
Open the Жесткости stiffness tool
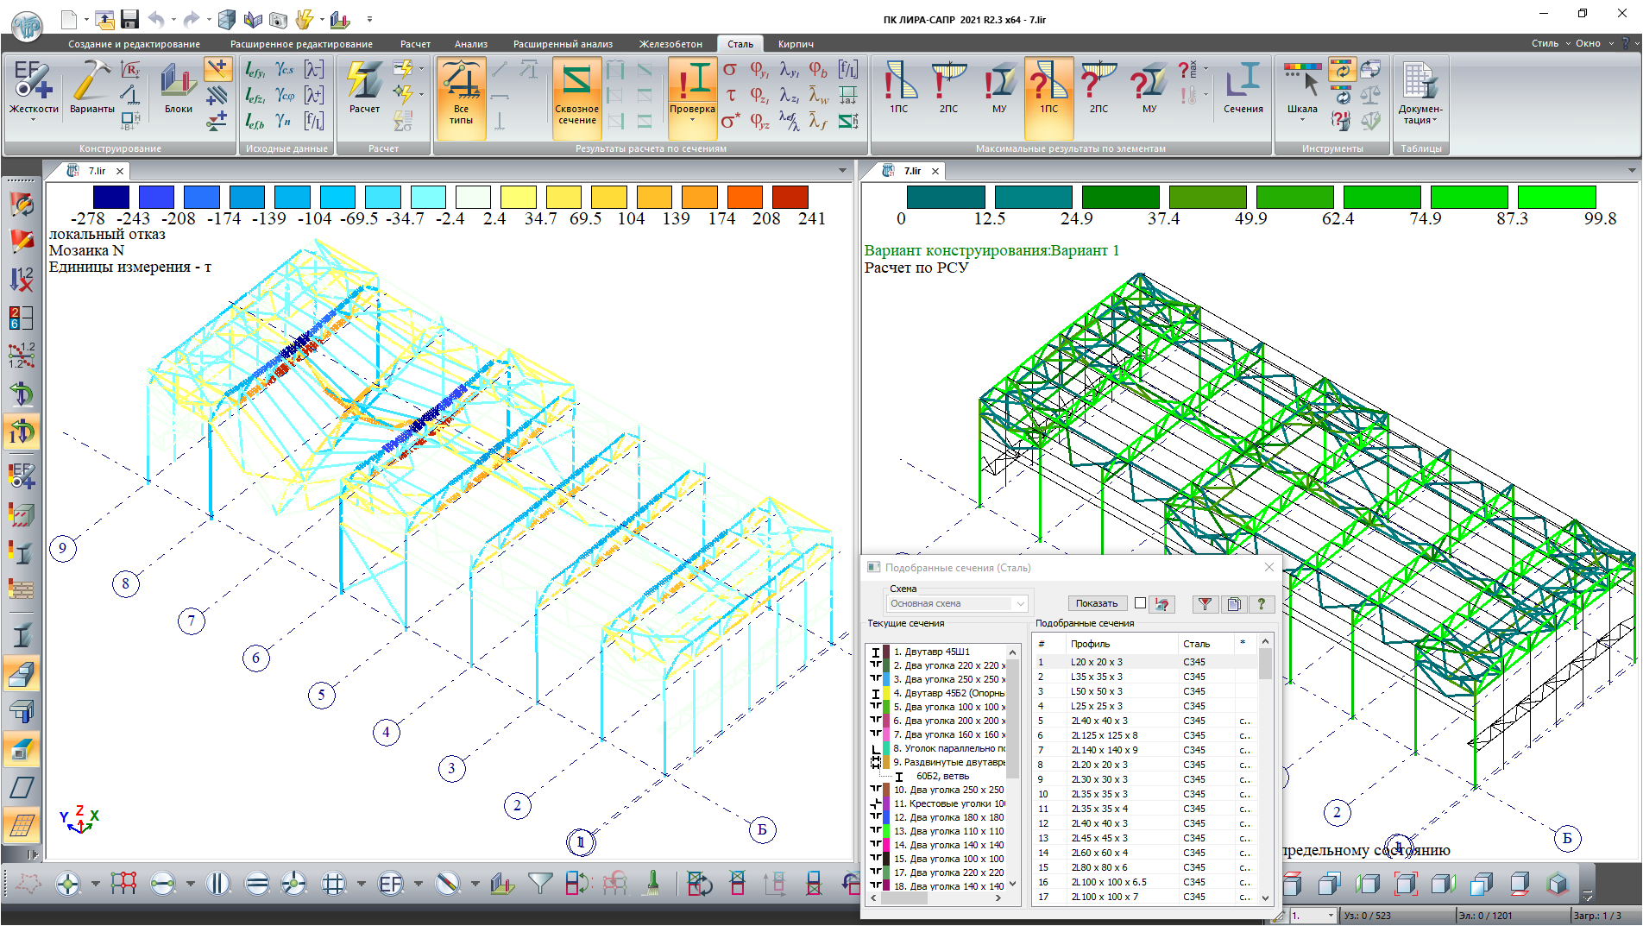point(34,88)
